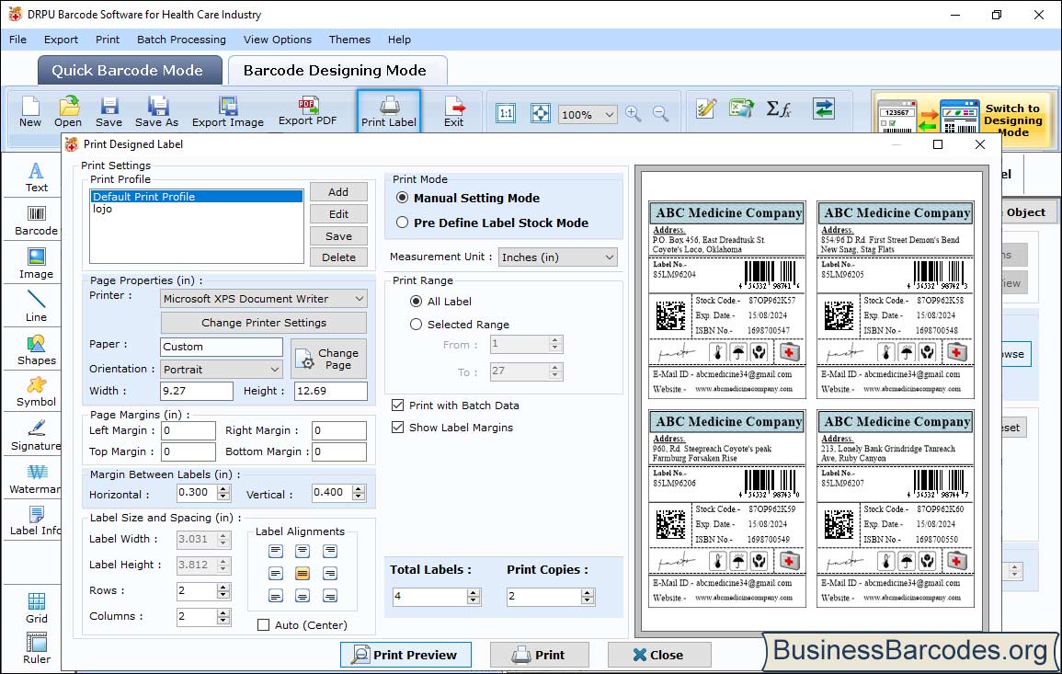Toggle Print with Batch Data checkbox
Image resolution: width=1062 pixels, height=674 pixels.
click(397, 406)
